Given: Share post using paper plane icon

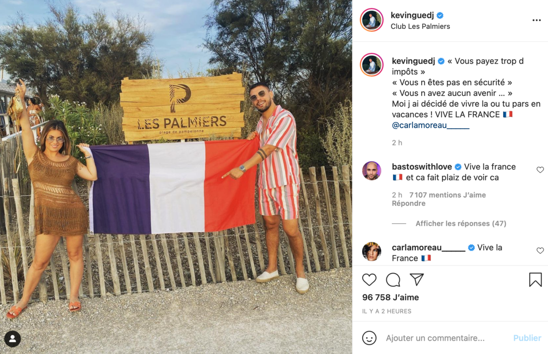Looking at the screenshot, I should pos(416,279).
